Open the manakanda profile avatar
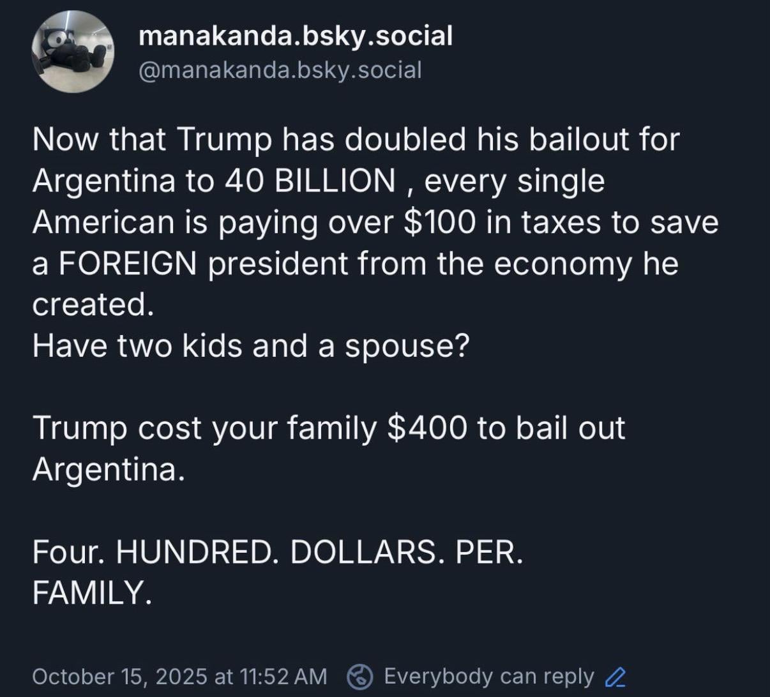The width and height of the screenshot is (770, 697). [x=72, y=52]
